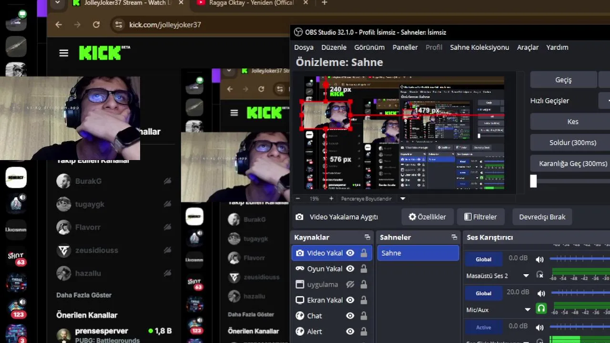Click the Özellikler button
Image resolution: width=610 pixels, height=343 pixels.
[x=427, y=217]
